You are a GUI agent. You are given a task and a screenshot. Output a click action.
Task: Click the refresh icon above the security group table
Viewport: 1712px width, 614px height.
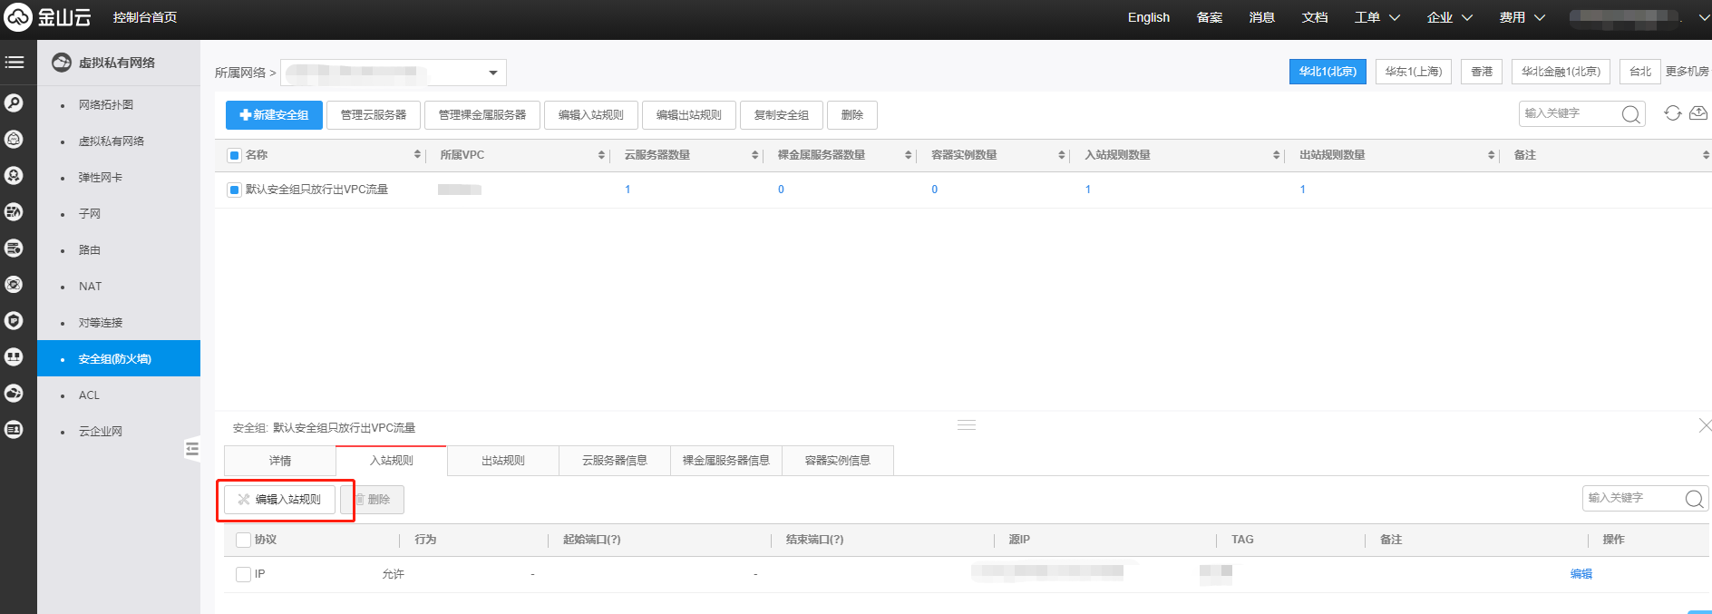coord(1672,113)
